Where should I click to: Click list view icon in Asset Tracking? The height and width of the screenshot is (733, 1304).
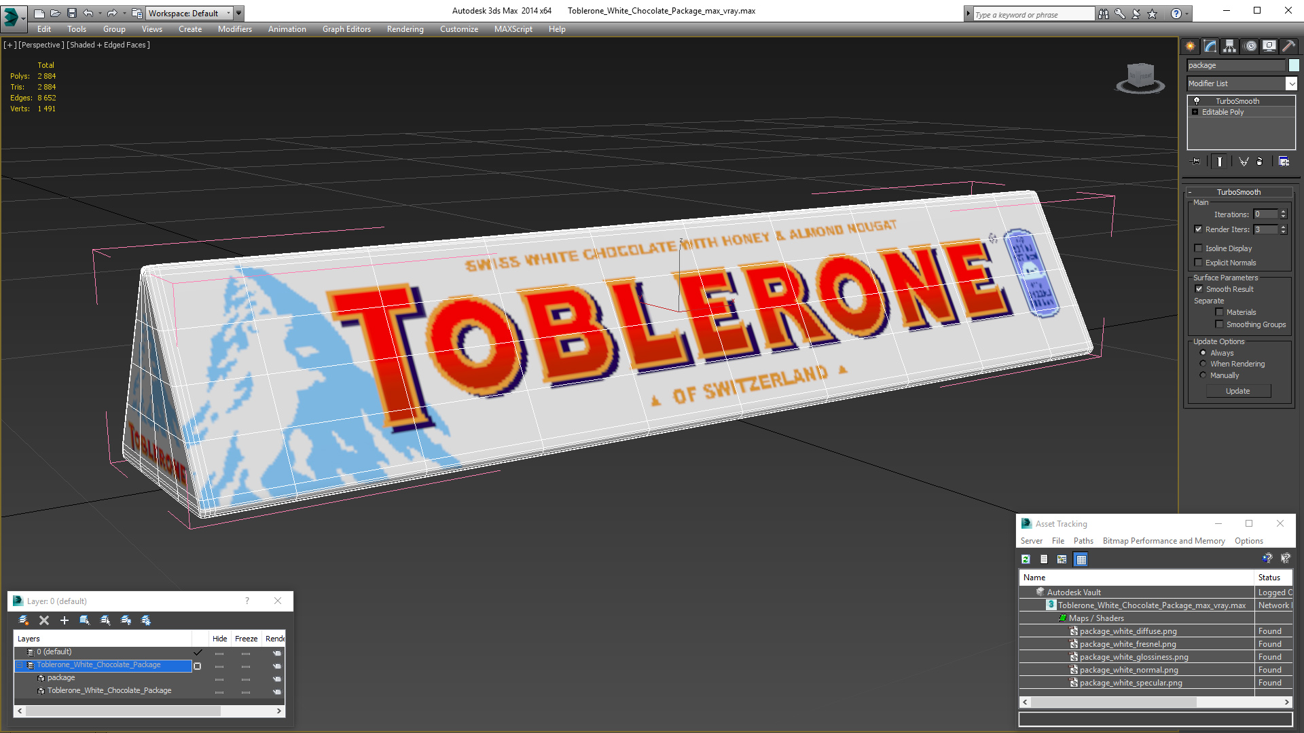click(x=1044, y=559)
